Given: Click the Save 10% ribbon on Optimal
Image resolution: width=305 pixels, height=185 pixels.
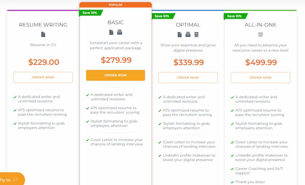Looking at the screenshot, I should point(163,16).
